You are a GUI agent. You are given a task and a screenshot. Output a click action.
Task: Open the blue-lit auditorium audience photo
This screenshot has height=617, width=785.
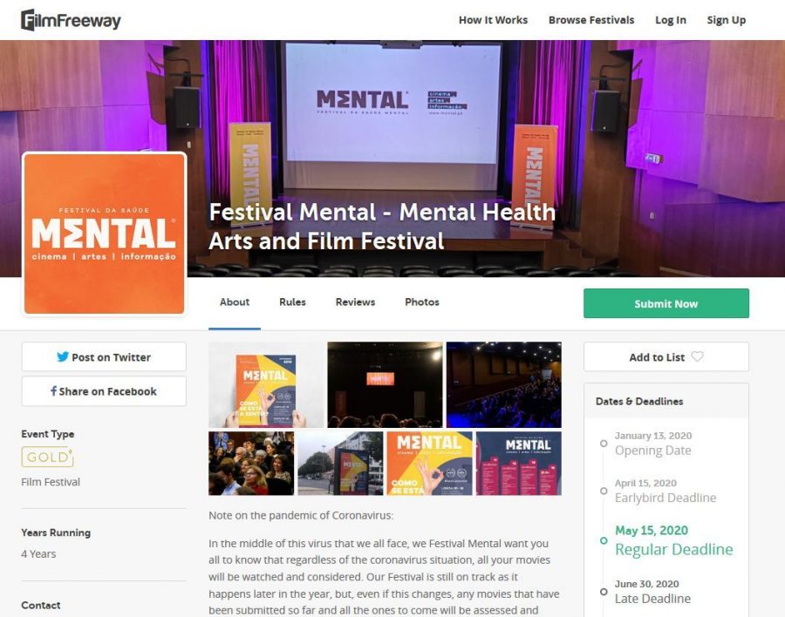click(503, 384)
